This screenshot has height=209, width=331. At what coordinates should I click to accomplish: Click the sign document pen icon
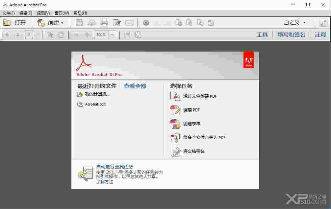click(x=176, y=151)
